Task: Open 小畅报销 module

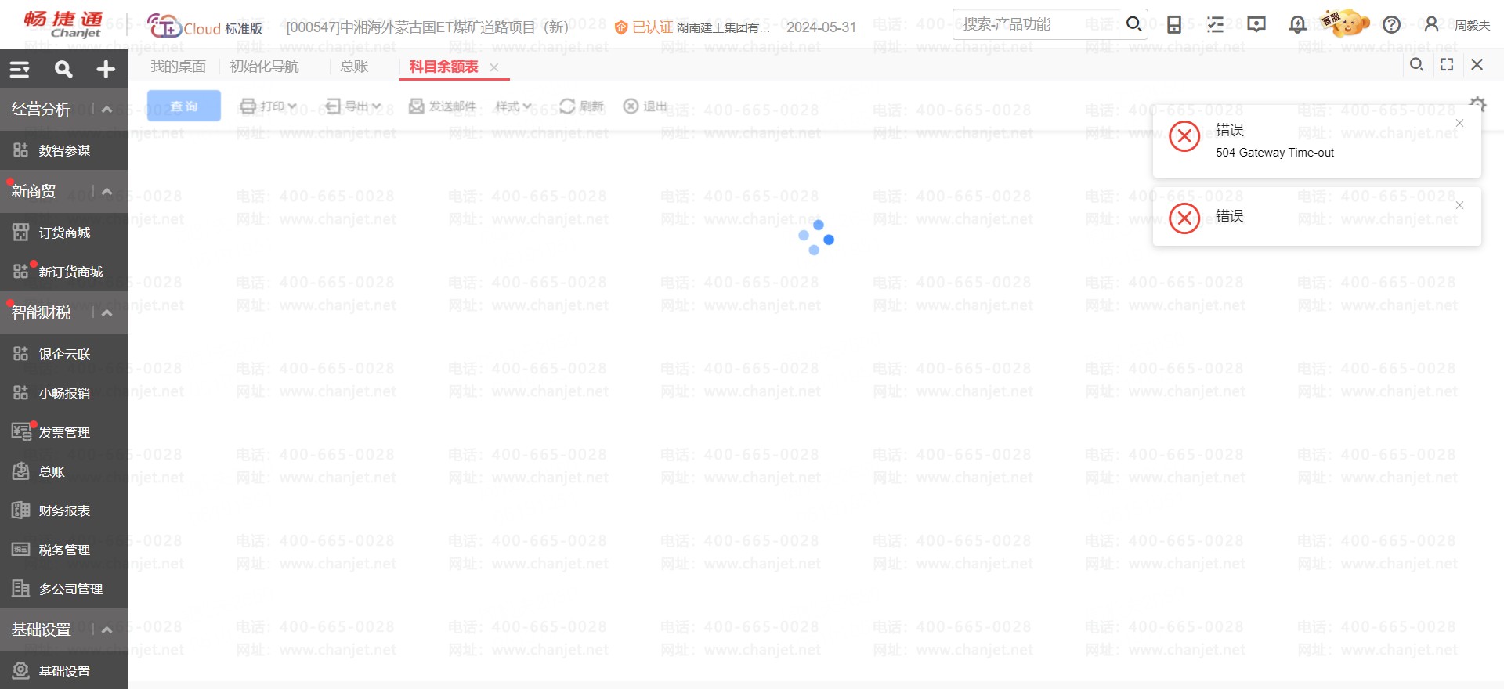Action: 63,393
